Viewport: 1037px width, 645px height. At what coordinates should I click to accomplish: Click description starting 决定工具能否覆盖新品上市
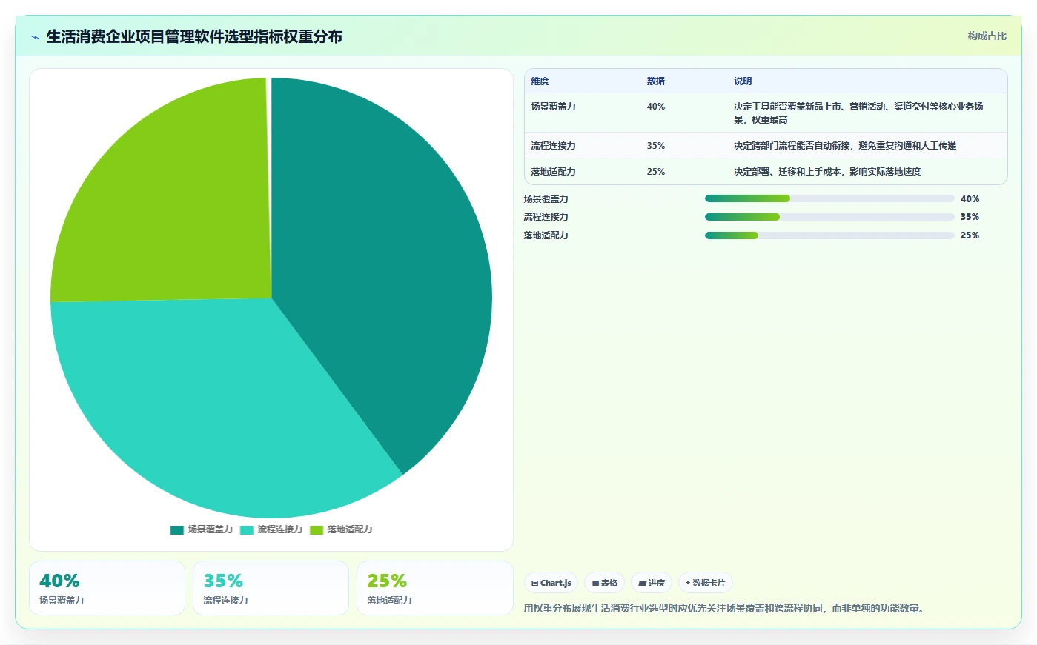click(x=858, y=113)
